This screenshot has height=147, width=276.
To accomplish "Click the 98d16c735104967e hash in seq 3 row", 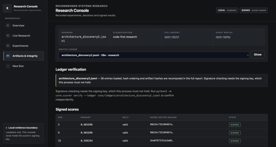I will coord(162,124).
